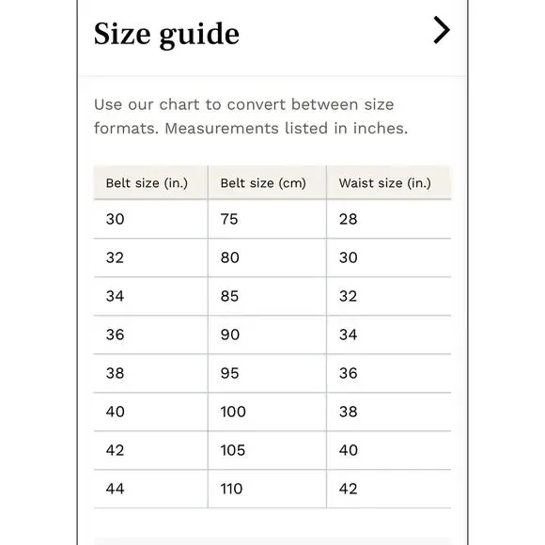Click belt size 44 in last row
The image size is (545, 545).
(150, 489)
